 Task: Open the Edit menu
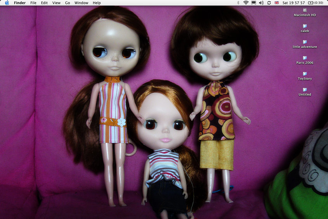pyautogui.click(x=44, y=3)
